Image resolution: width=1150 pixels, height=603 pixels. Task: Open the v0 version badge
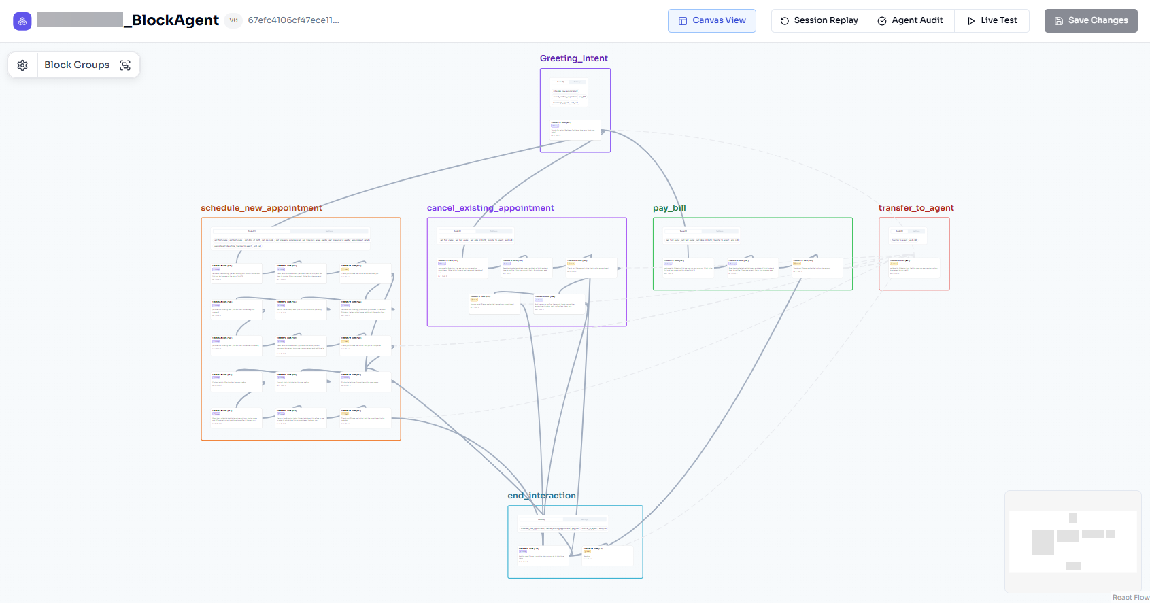pyautogui.click(x=234, y=20)
